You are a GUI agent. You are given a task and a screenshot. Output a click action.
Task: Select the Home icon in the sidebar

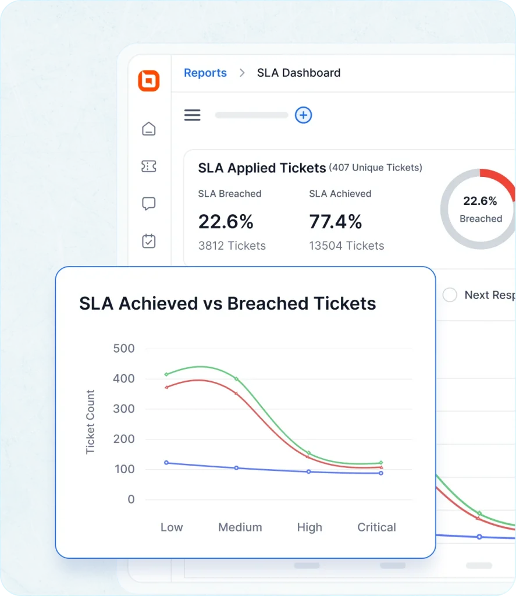point(149,129)
